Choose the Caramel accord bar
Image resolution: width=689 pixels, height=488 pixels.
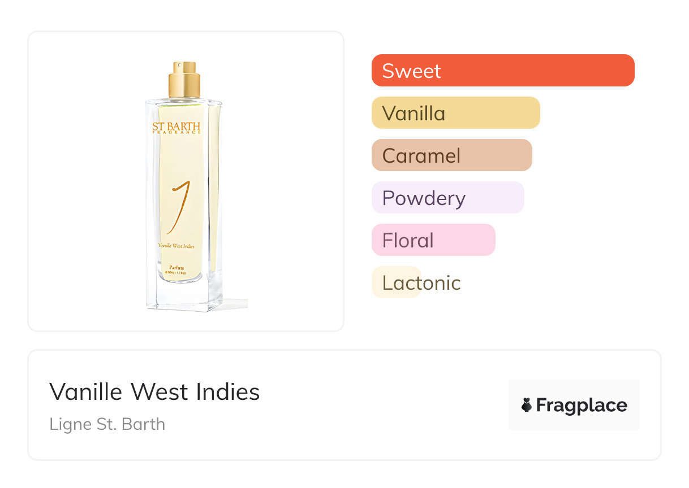(x=451, y=155)
